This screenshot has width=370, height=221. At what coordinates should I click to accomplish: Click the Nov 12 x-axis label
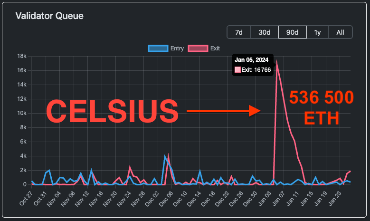[x=82, y=199]
